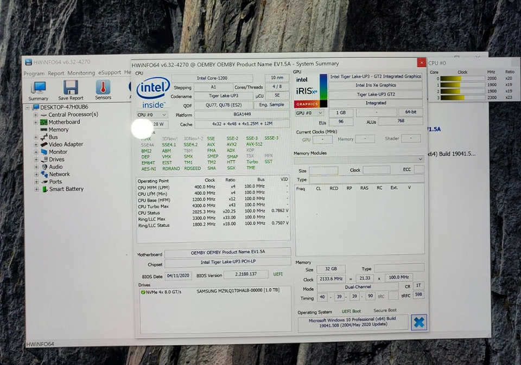Click the UEFI Boot label
This screenshot has width=521, height=365.
351,311
